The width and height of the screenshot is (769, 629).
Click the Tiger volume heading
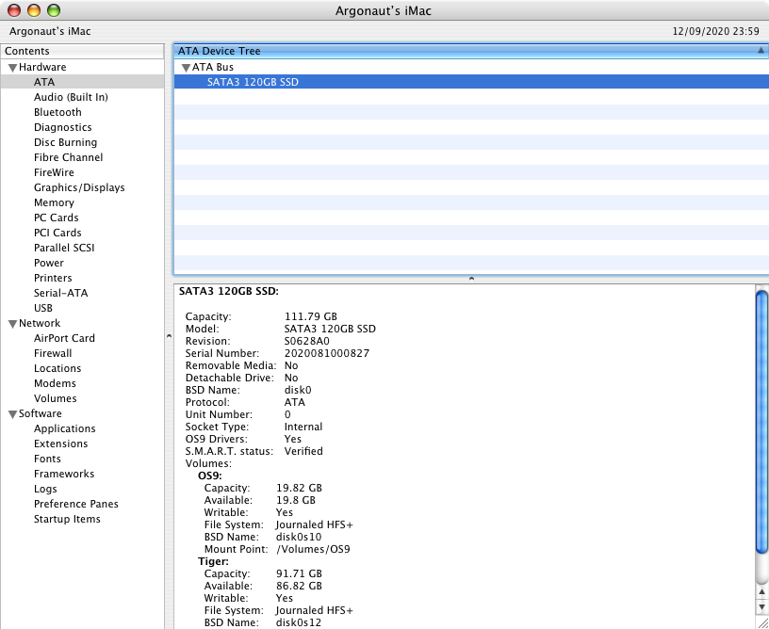tap(213, 561)
